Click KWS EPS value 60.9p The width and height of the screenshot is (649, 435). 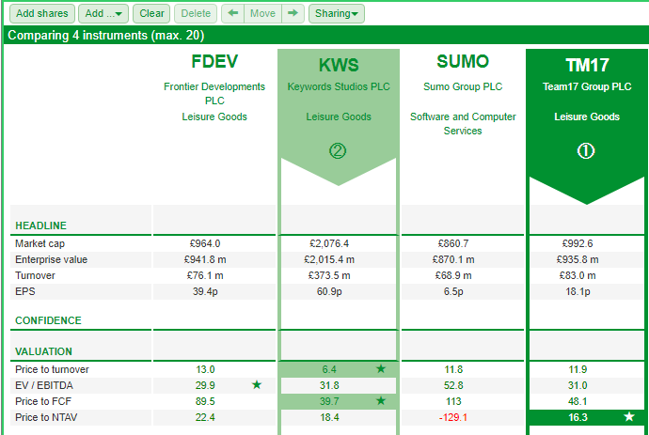point(329,291)
